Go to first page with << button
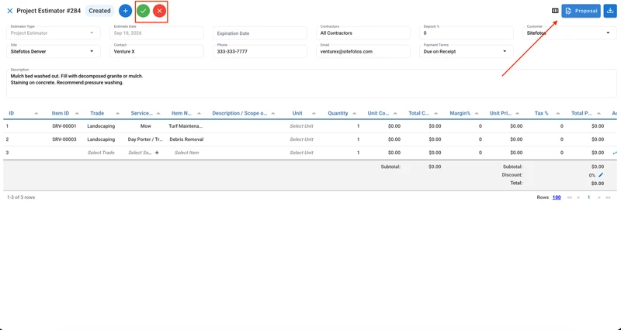621x330 pixels. (x=569, y=198)
